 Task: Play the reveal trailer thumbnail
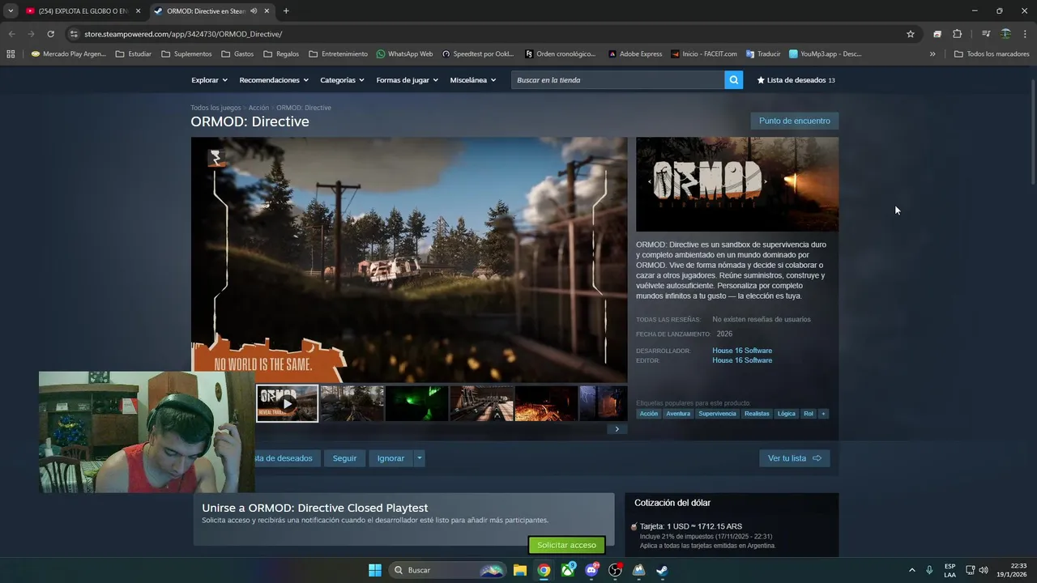click(288, 403)
